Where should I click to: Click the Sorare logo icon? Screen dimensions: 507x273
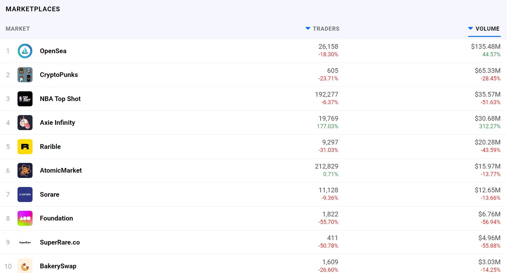(x=25, y=195)
